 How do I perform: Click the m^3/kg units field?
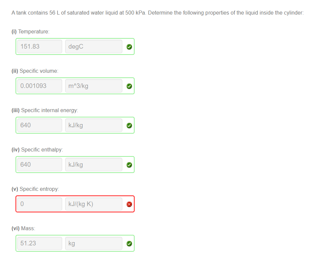[94, 86]
